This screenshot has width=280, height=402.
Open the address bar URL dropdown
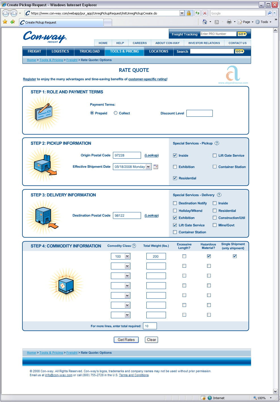[x=182, y=13]
